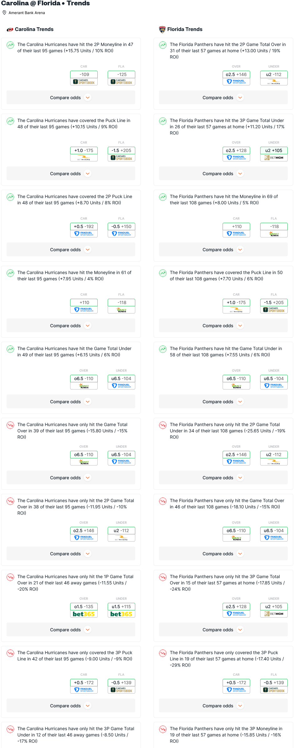Click the Amerant Bank Arena venue text
This screenshot has width=294, height=748.
(x=27, y=13)
